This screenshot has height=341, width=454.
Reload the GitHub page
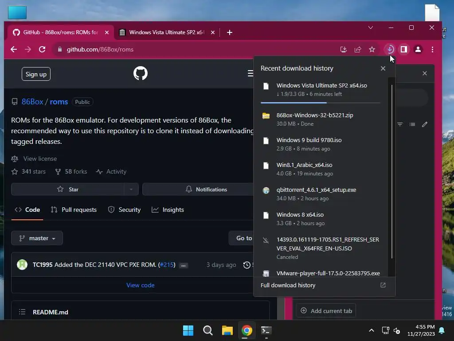(x=42, y=49)
